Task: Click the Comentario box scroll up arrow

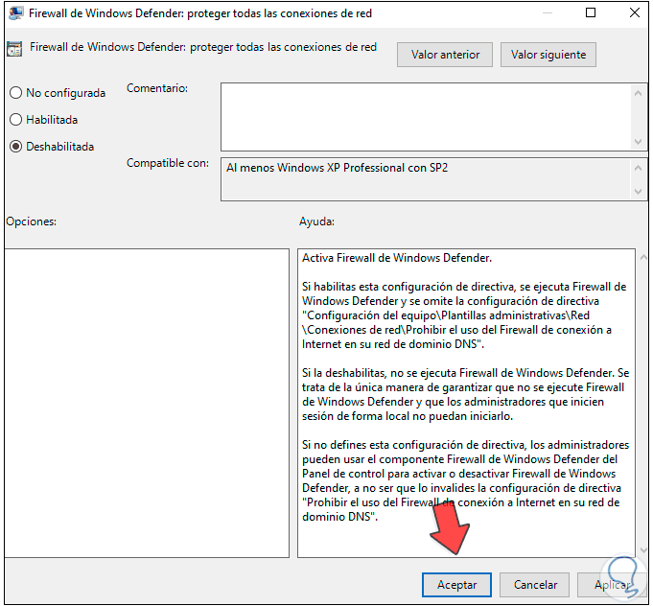Action: pos(638,93)
